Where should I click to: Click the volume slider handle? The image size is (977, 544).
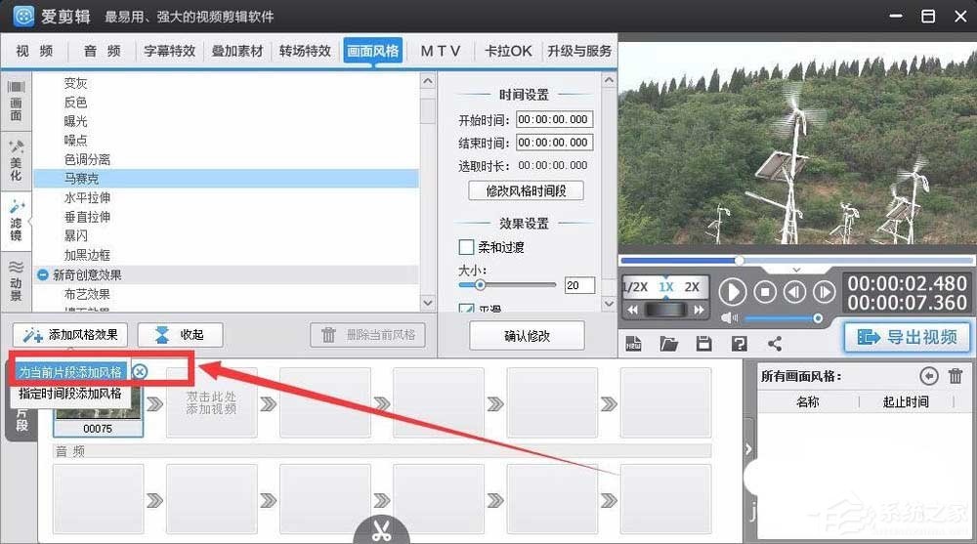coord(818,318)
